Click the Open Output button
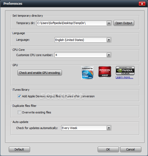Screen dimensions: 148x156 pyautogui.click(x=124, y=23)
